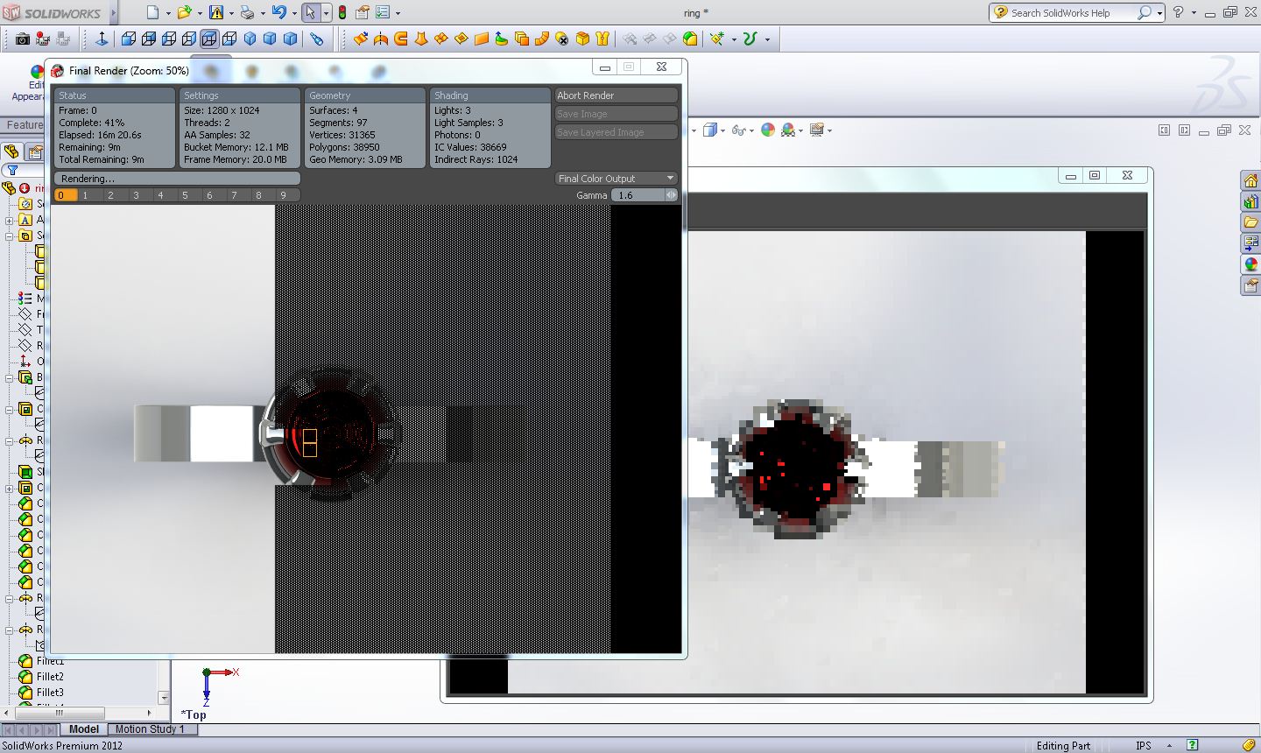Open the Final Color Output dropdown
Screen dimensions: 1261x753
tap(616, 178)
